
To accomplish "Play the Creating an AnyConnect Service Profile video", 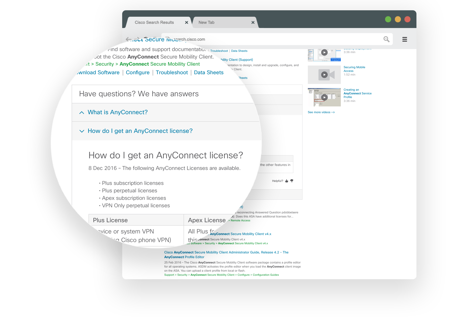I will tap(324, 97).
